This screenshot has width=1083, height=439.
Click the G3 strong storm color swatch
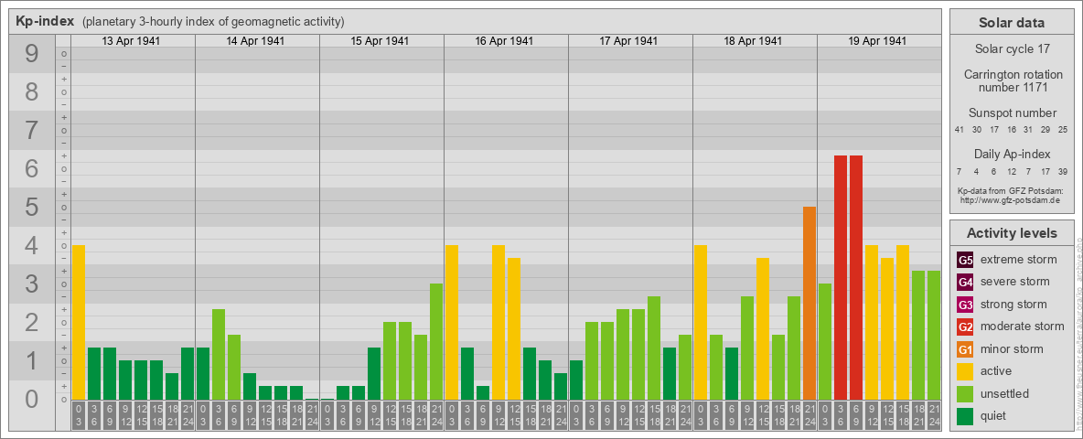[x=965, y=305]
